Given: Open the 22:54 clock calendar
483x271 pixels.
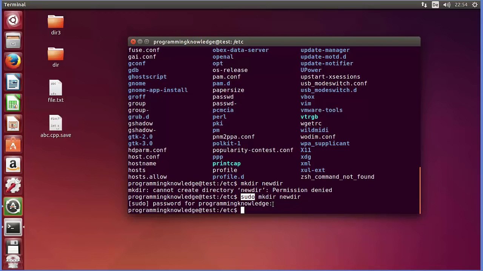Looking at the screenshot, I should click(x=461, y=5).
